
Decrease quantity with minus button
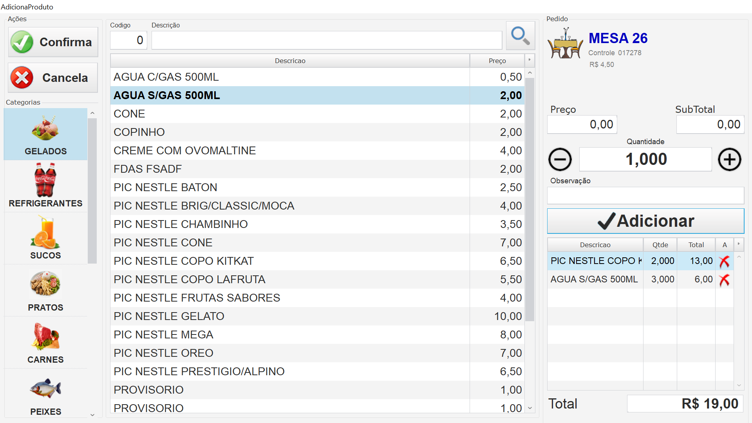click(560, 159)
